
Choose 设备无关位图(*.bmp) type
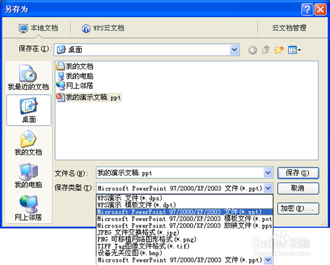[x=185, y=253]
